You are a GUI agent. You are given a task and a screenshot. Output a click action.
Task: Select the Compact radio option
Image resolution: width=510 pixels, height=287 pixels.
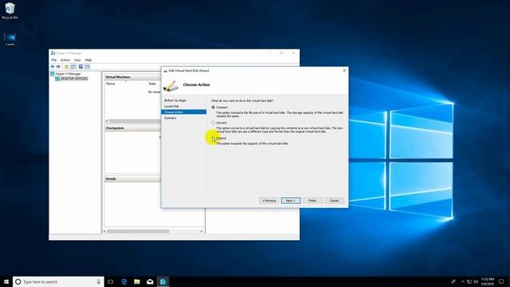pos(214,107)
